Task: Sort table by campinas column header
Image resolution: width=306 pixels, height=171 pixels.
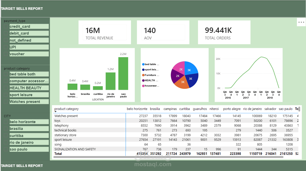Action: (170, 109)
